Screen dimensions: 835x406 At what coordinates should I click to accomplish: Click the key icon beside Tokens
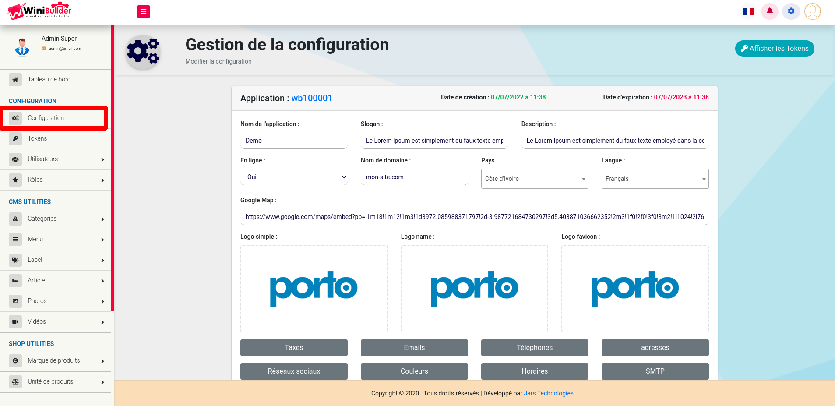(x=15, y=138)
